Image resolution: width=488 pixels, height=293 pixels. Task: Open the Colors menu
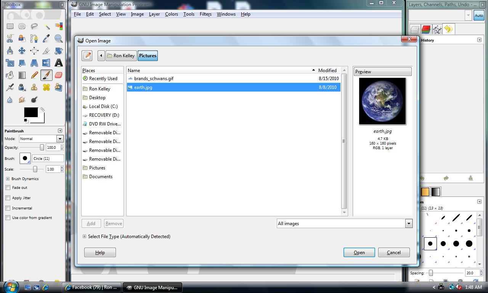tap(171, 14)
